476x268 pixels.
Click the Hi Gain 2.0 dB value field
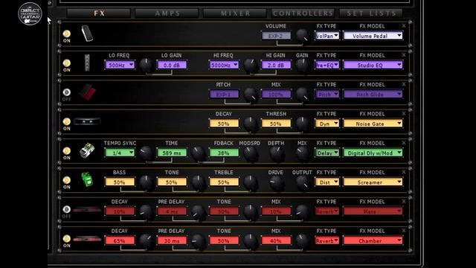pos(276,65)
